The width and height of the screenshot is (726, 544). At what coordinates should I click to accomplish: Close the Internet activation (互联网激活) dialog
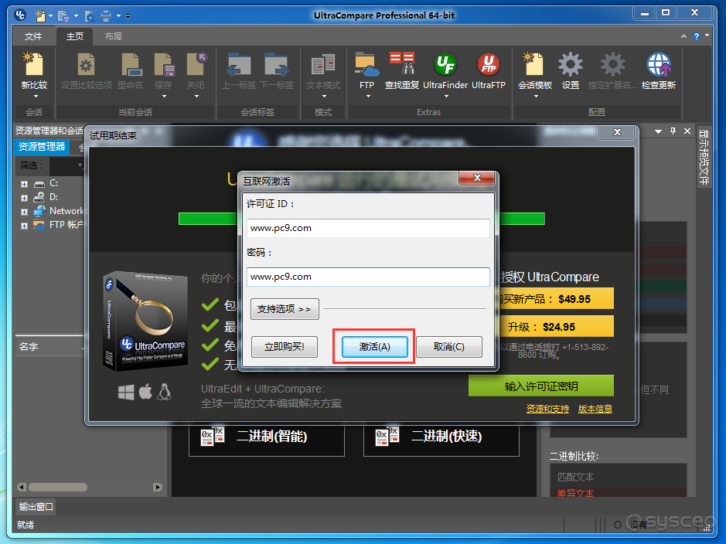[477, 178]
